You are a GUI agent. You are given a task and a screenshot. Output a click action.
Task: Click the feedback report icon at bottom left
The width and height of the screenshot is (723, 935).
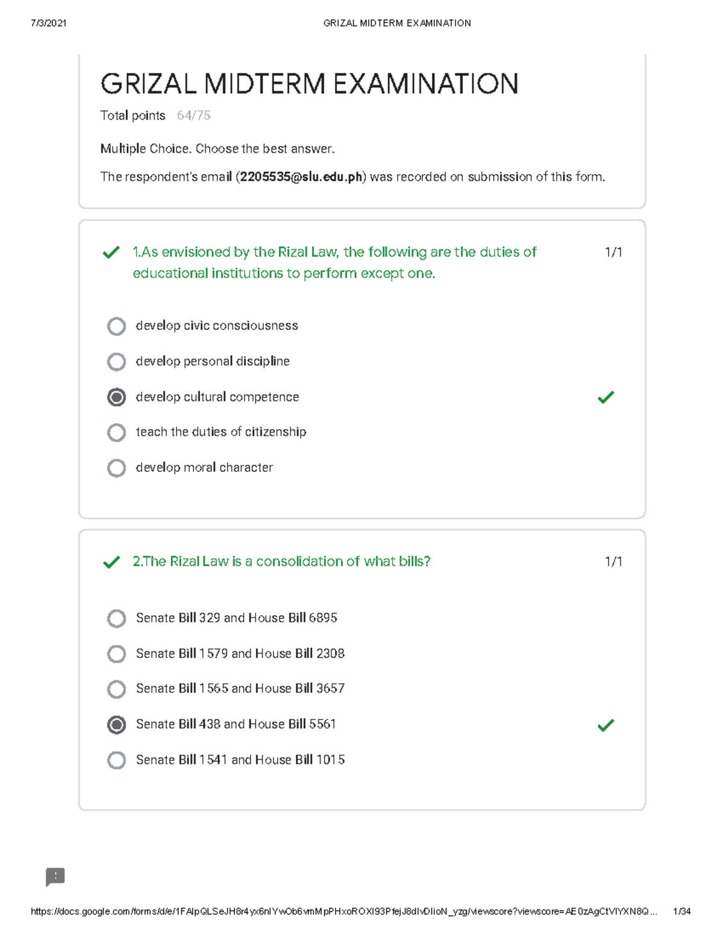click(x=55, y=877)
